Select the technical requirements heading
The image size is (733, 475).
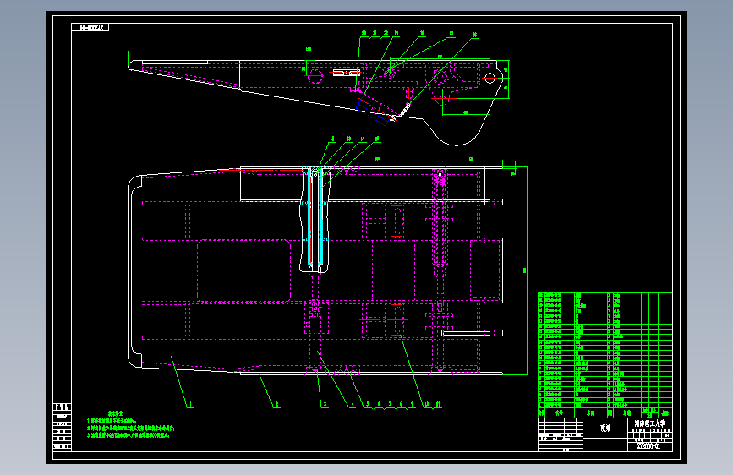[116, 413]
